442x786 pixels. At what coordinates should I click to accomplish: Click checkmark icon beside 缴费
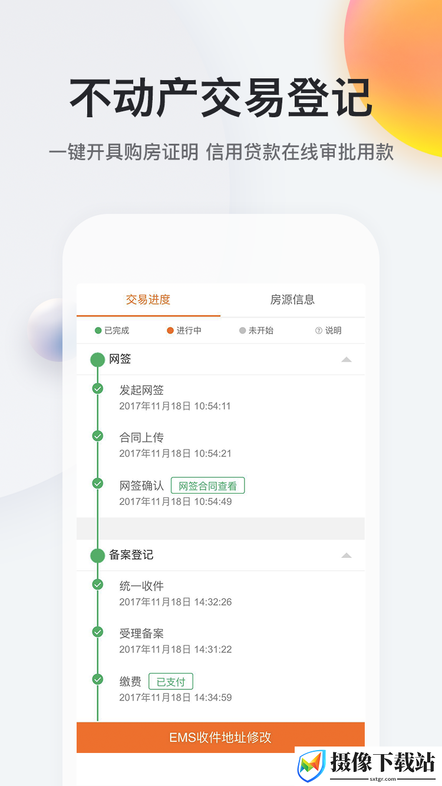click(98, 679)
